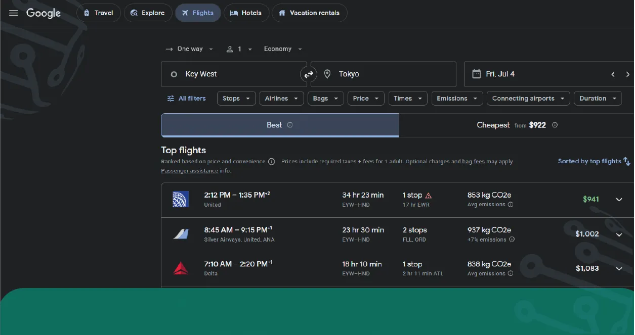The height and width of the screenshot is (335, 635).
Task: Open the Stops filter dropdown
Action: point(236,98)
